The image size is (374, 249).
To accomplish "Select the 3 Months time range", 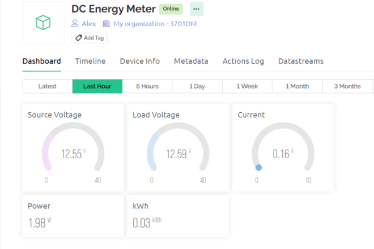I will (x=347, y=86).
